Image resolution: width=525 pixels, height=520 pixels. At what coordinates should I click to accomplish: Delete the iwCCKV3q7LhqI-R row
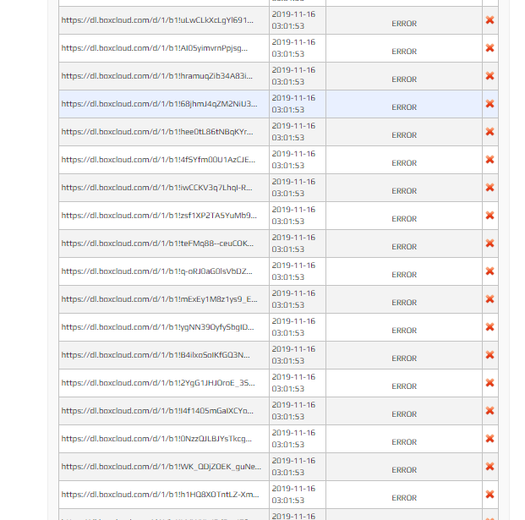tap(489, 188)
